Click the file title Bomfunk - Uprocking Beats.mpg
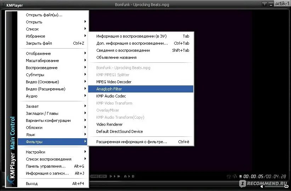291x191 pixels. click(142, 5)
